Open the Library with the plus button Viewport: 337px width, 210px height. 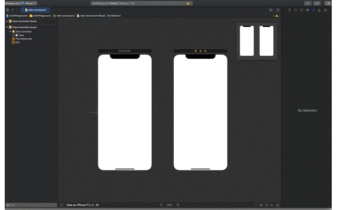[308, 3]
